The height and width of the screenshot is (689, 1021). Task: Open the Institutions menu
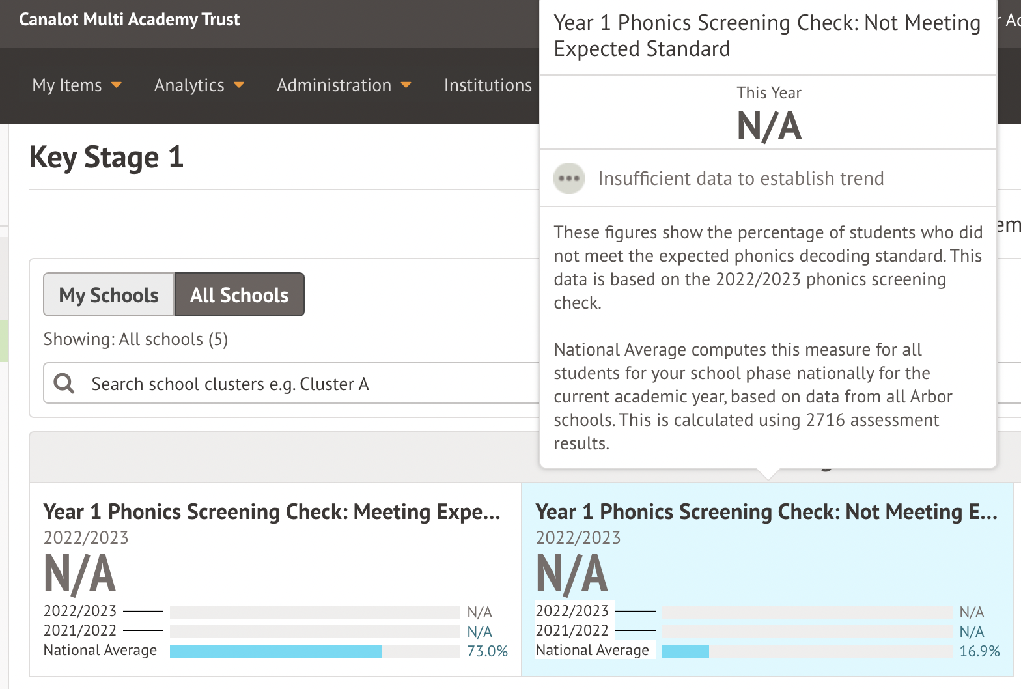coord(488,85)
